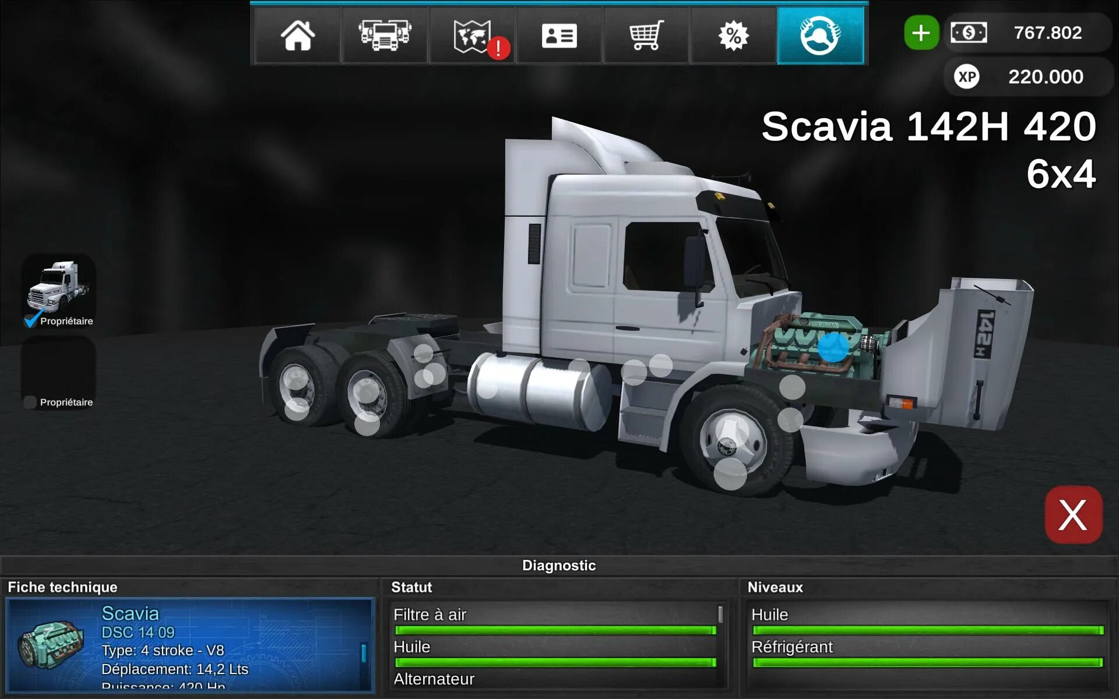1119x699 pixels.
Task: Click the XP points indicator
Action: (x=1029, y=77)
